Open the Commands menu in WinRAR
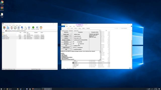Image resolution: width=161 pixels, height=90 pixels. click(6, 25)
